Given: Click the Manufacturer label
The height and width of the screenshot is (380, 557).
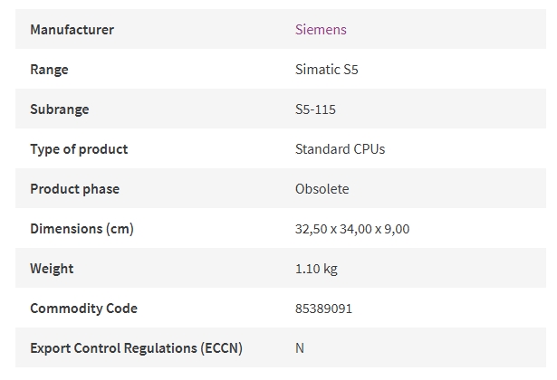Looking at the screenshot, I should click(72, 30).
